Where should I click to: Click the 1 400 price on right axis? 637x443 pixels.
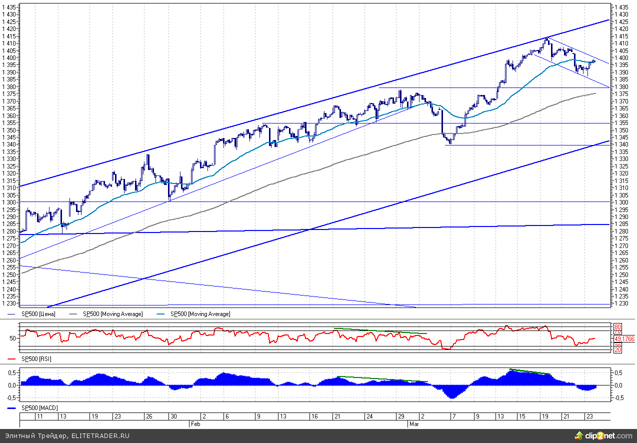click(x=620, y=58)
